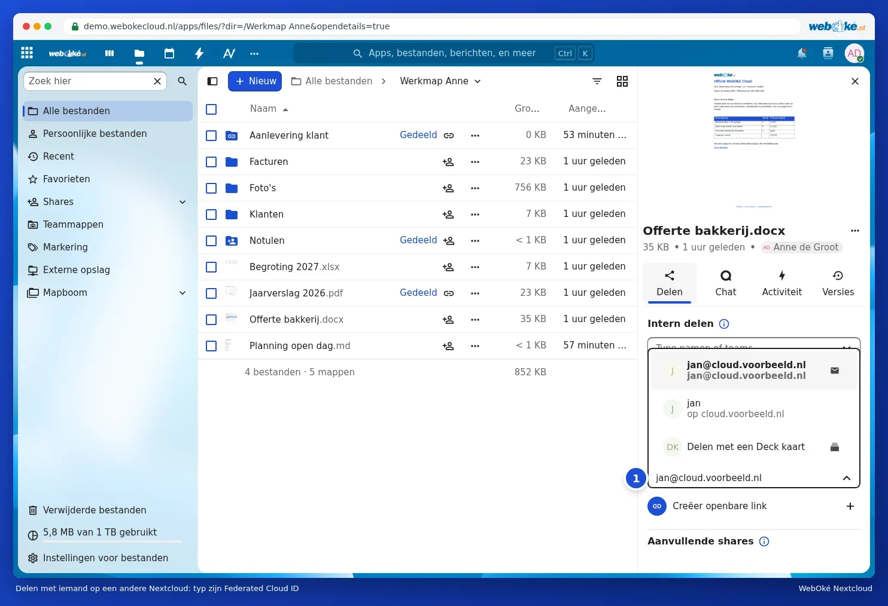Check the Jaarverslag 2026.pdf row
This screenshot has height=606, width=888.
[x=211, y=293]
